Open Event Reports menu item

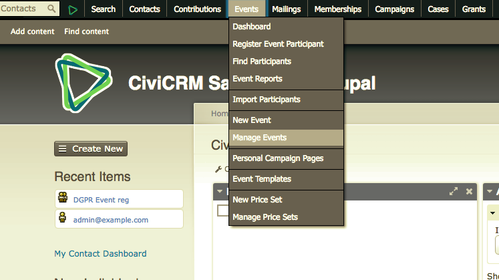pos(286,79)
